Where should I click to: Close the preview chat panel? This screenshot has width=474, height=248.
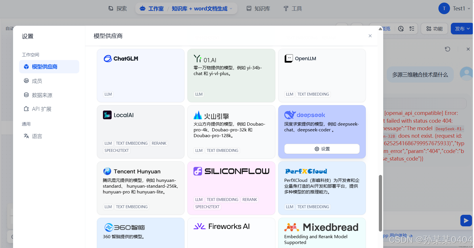click(468, 49)
